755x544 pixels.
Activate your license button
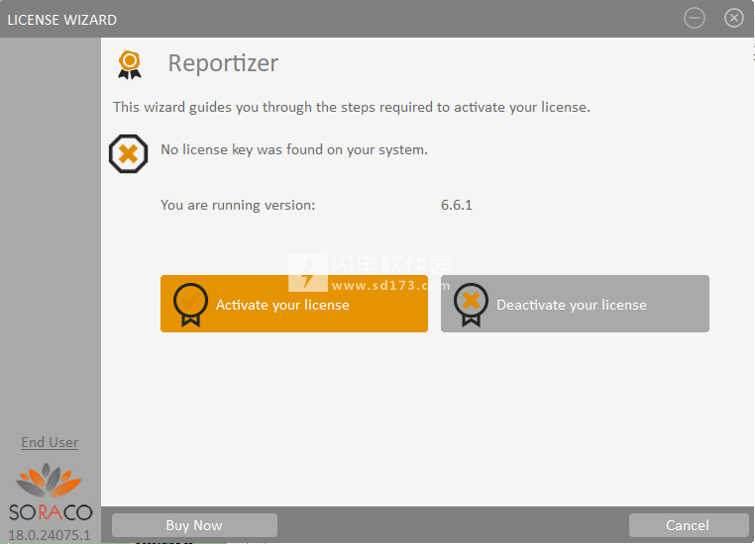point(294,304)
